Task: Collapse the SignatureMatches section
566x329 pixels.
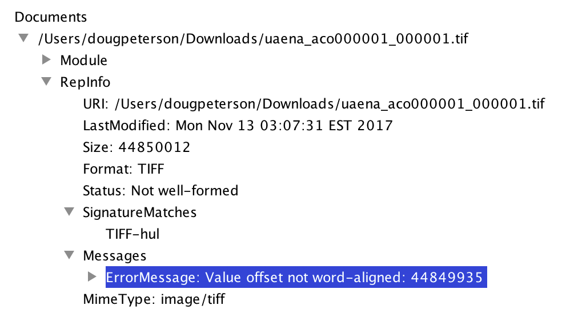Action: (x=69, y=212)
